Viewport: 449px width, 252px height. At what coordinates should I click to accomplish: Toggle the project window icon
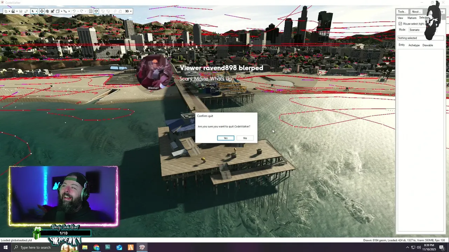[x=96, y=11]
